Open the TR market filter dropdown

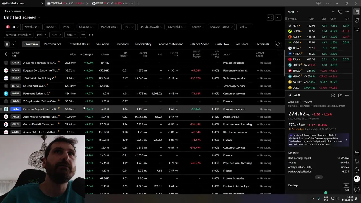click(x=12, y=27)
